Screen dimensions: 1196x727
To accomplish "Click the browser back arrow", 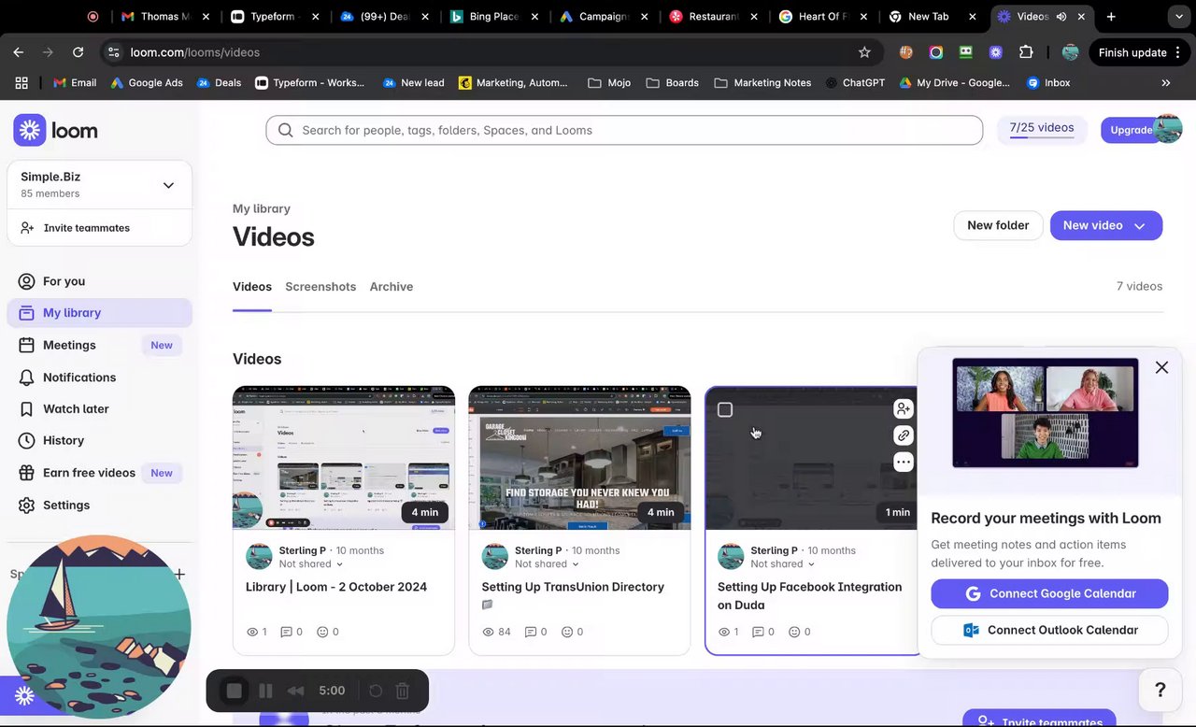I will tap(19, 52).
